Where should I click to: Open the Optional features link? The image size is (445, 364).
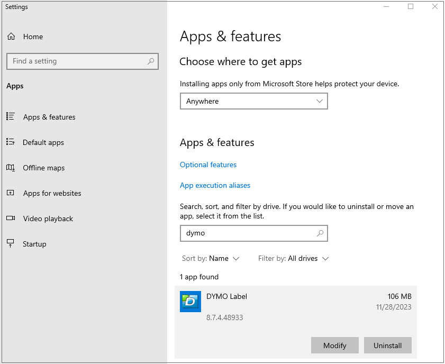(x=208, y=165)
